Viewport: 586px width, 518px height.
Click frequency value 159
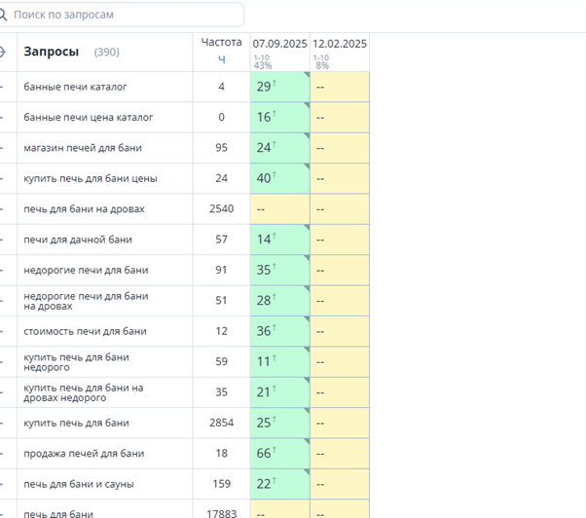click(221, 484)
